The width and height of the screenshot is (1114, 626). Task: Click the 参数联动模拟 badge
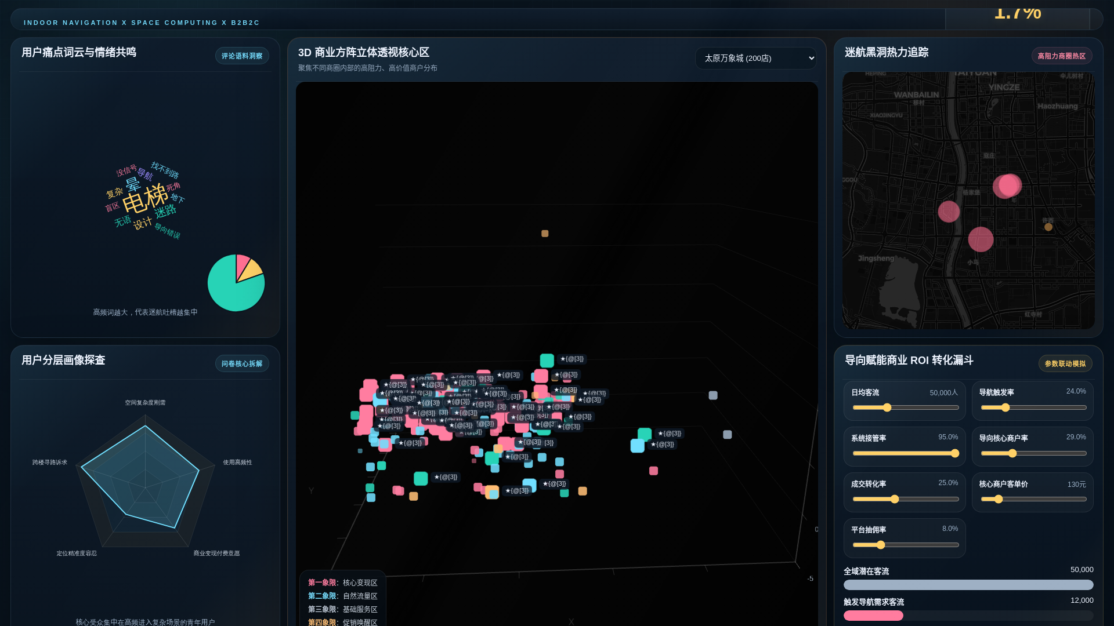click(x=1065, y=363)
